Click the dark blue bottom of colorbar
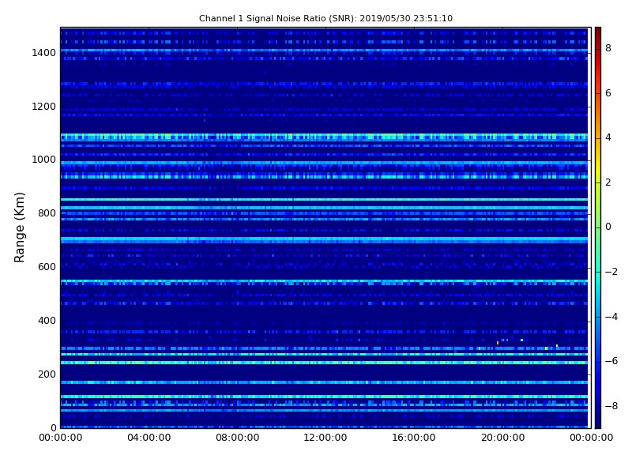The height and width of the screenshot is (474, 632). [x=598, y=421]
